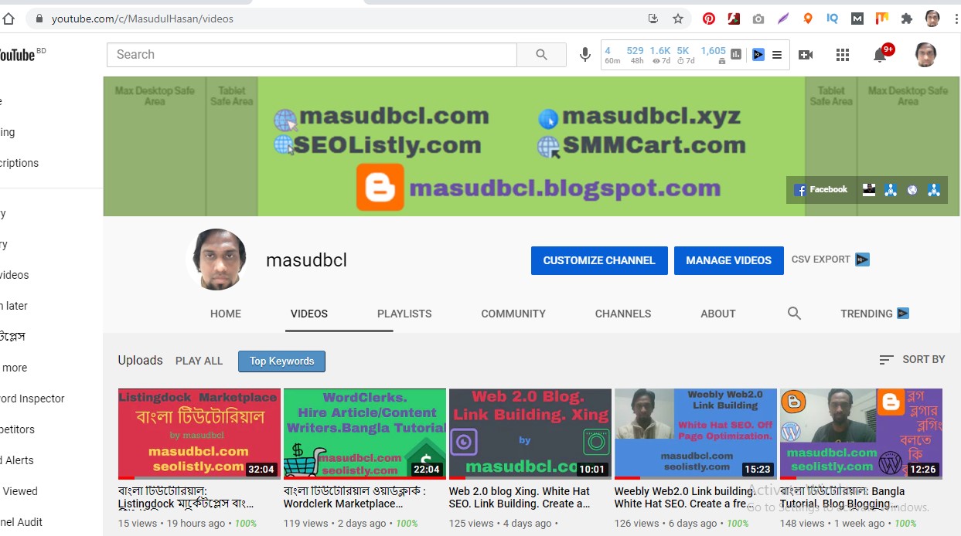Open the red Flash extension icon

[734, 19]
